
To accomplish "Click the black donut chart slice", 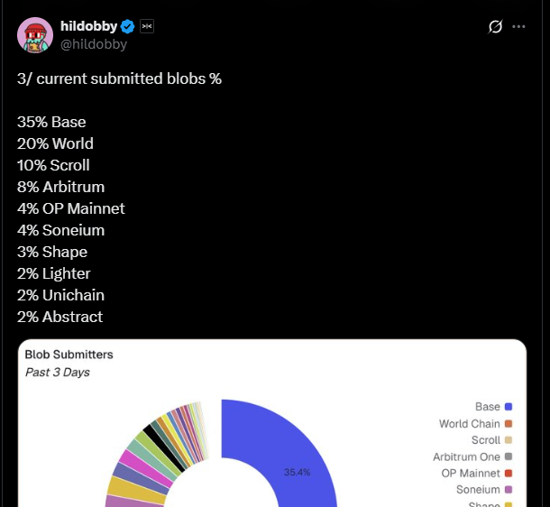I will click(165, 449).
